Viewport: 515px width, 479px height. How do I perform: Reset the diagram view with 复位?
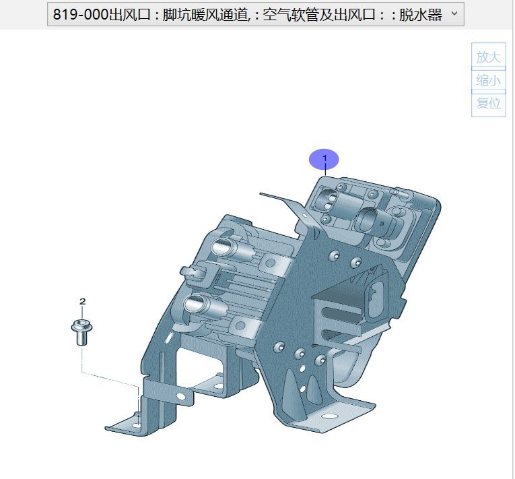488,104
